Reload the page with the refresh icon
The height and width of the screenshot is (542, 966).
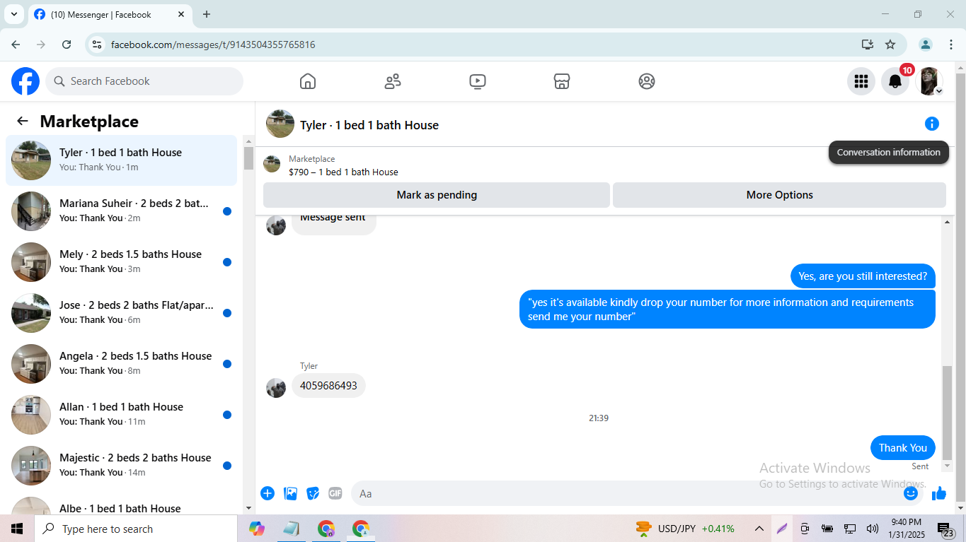coord(67,45)
